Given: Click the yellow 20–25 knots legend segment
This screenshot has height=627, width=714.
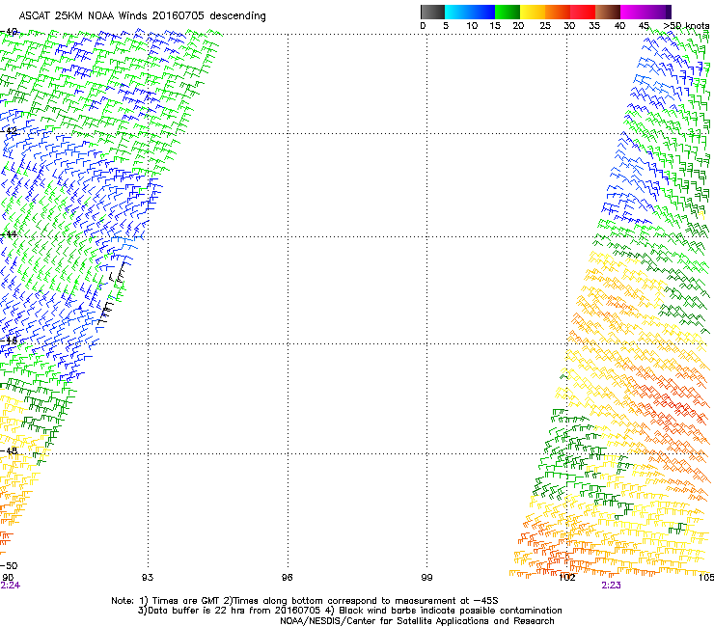Looking at the screenshot, I should (x=533, y=12).
